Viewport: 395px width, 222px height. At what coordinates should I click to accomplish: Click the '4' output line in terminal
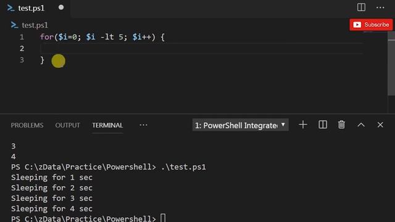click(14, 157)
